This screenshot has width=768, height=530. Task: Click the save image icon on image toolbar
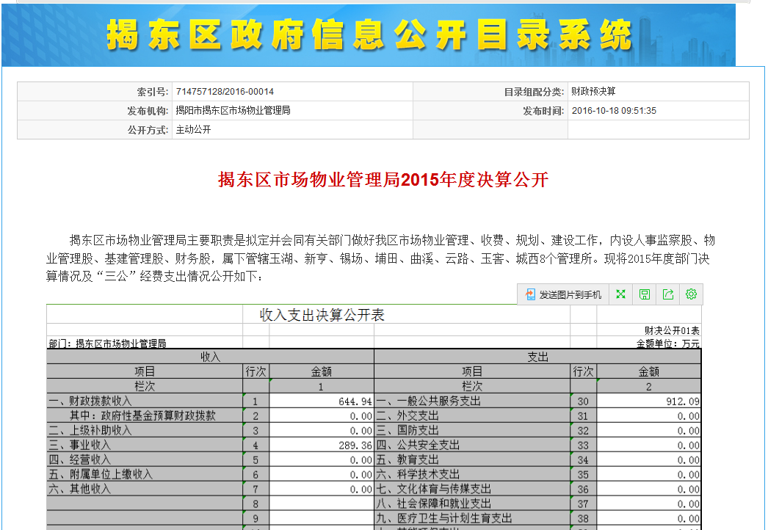tap(645, 294)
